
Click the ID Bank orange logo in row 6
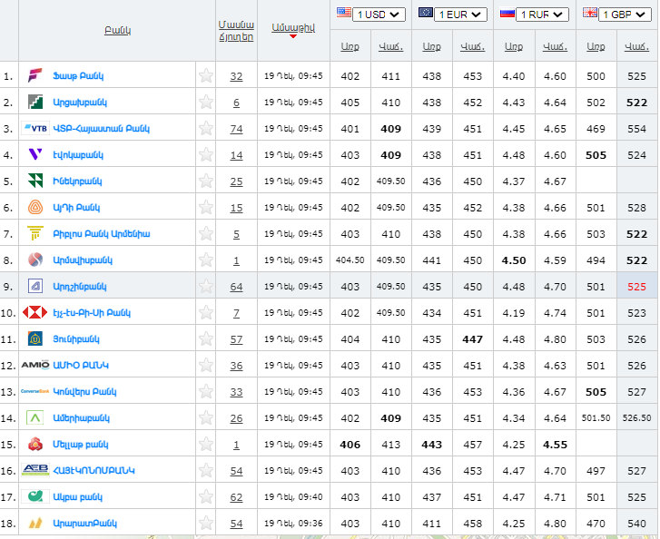click(35, 208)
